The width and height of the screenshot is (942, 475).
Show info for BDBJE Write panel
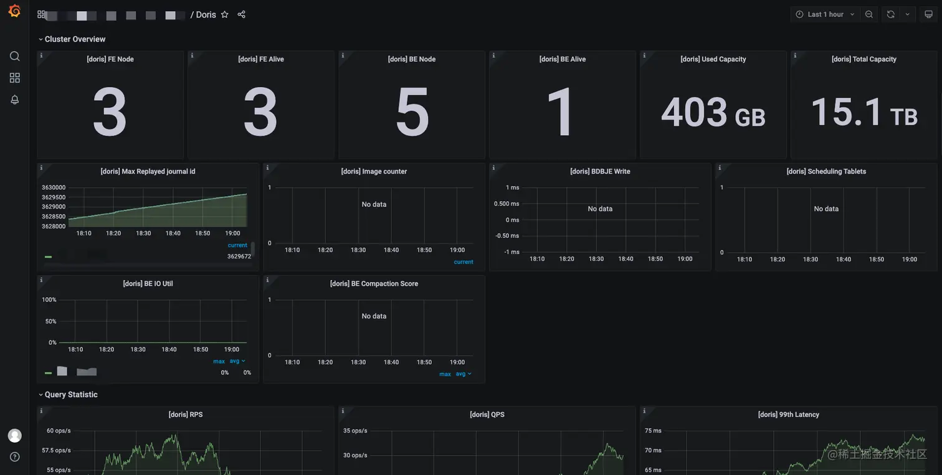[493, 167]
